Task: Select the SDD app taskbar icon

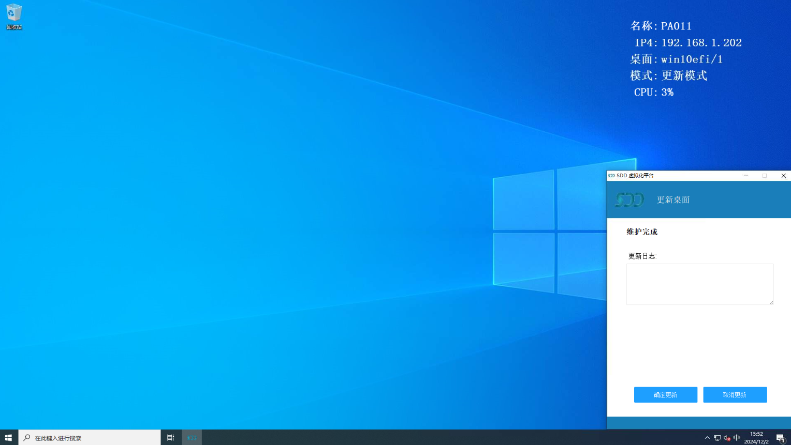Action: click(x=192, y=437)
